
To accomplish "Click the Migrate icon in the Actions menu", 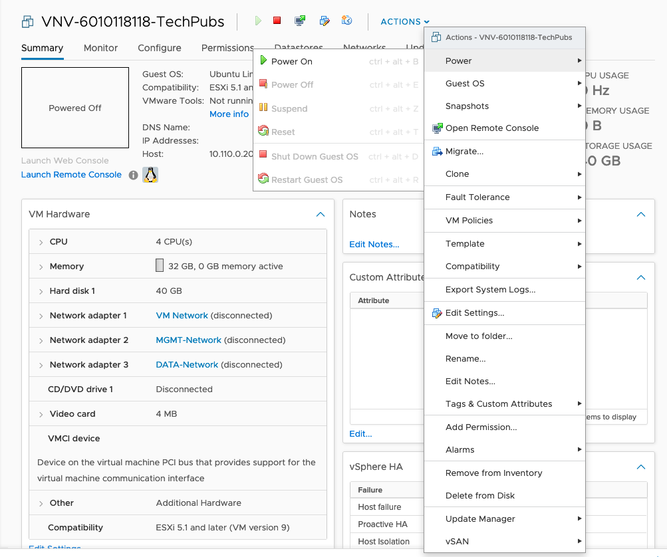I will [438, 152].
